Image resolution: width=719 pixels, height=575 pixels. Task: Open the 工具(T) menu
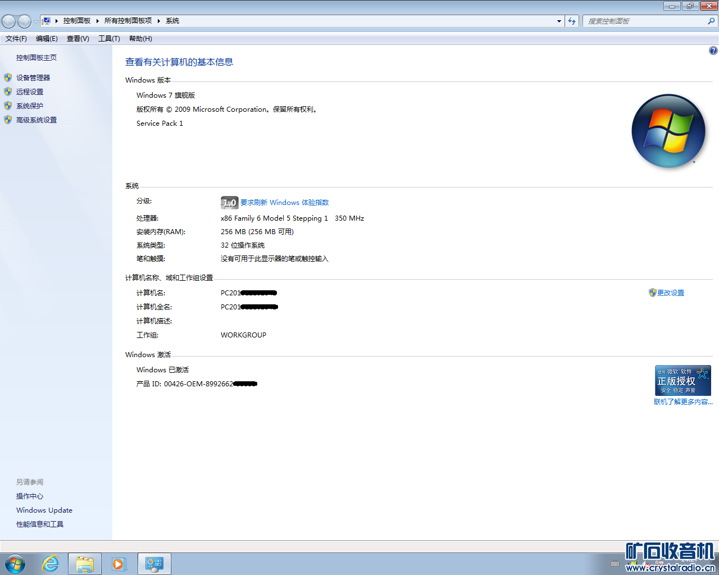pyautogui.click(x=110, y=39)
